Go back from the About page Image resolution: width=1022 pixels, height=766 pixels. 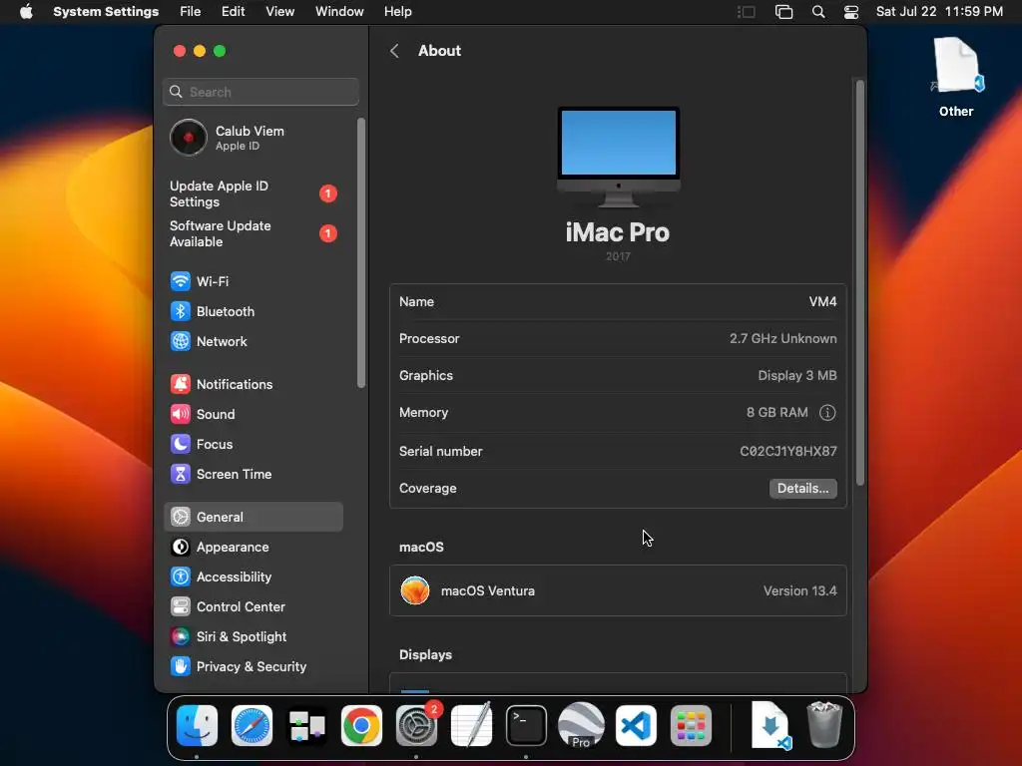point(394,51)
